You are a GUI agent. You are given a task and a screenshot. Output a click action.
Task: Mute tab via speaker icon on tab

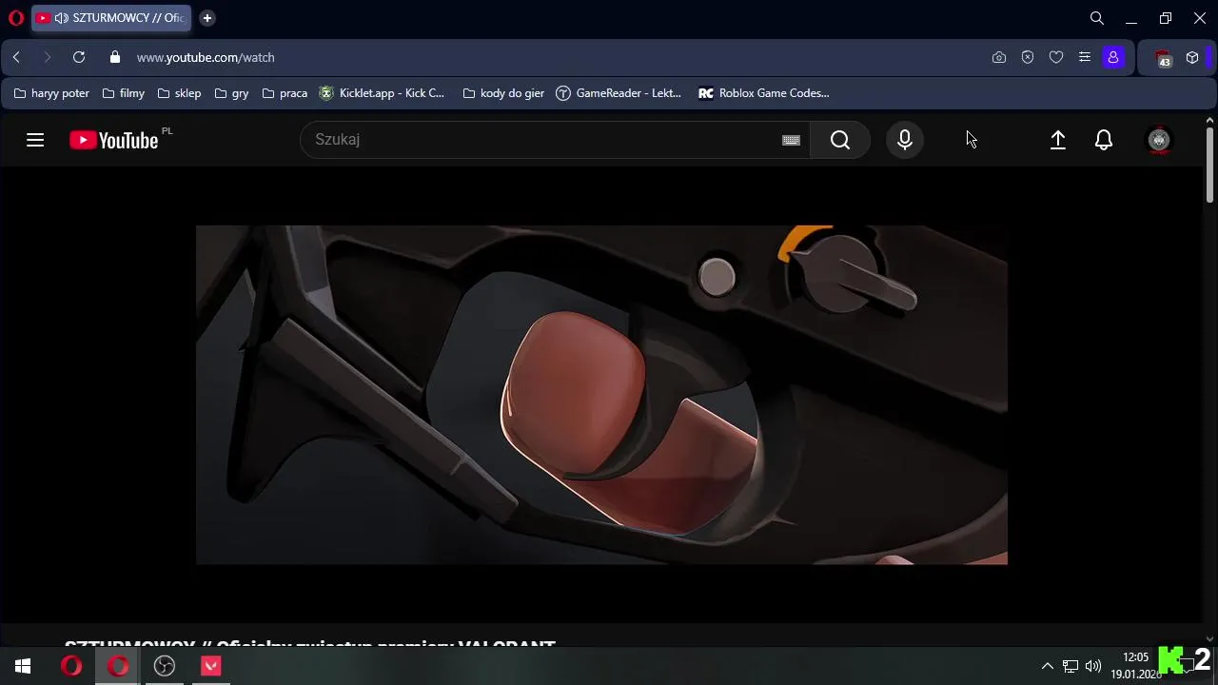click(x=62, y=18)
